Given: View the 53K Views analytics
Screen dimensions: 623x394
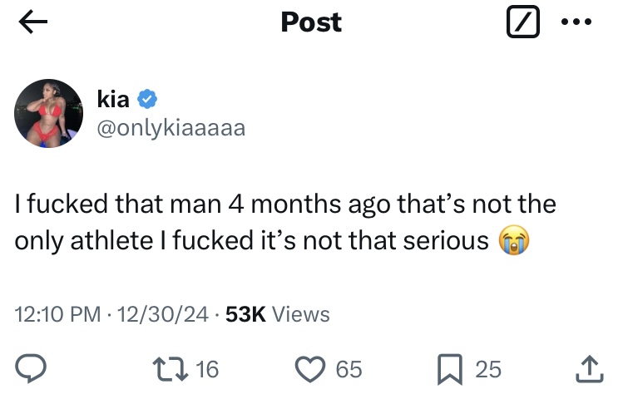Looking at the screenshot, I should [x=278, y=314].
